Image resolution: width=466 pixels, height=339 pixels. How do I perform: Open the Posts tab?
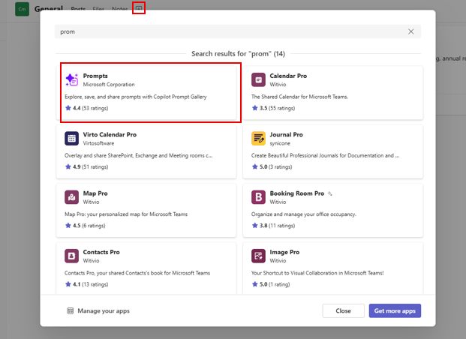[x=78, y=9]
